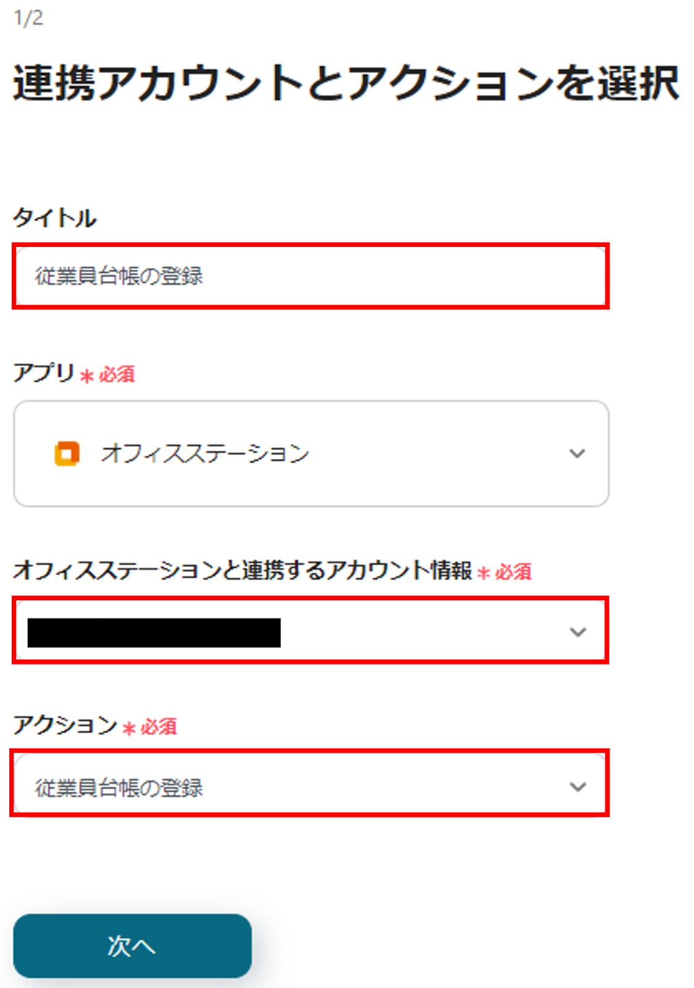Screen dimensions: 694x988
Task: Click the タイトル field label
Action: (55, 218)
